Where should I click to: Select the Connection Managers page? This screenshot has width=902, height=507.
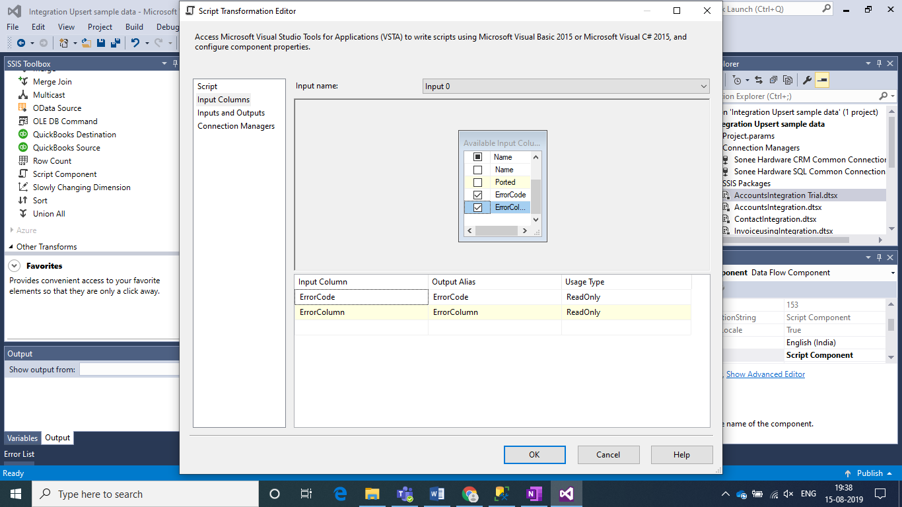(x=236, y=126)
